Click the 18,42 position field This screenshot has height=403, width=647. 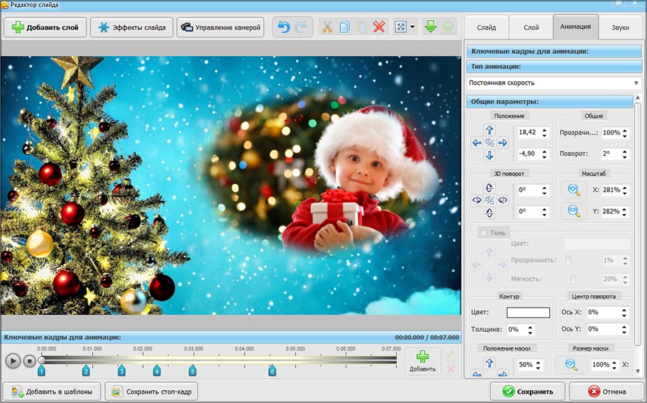click(x=529, y=132)
